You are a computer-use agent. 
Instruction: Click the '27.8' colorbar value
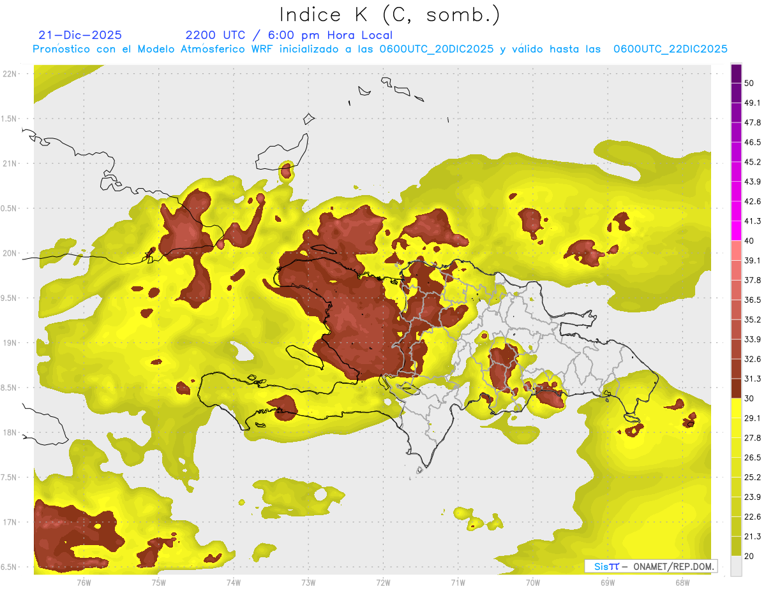(x=753, y=438)
